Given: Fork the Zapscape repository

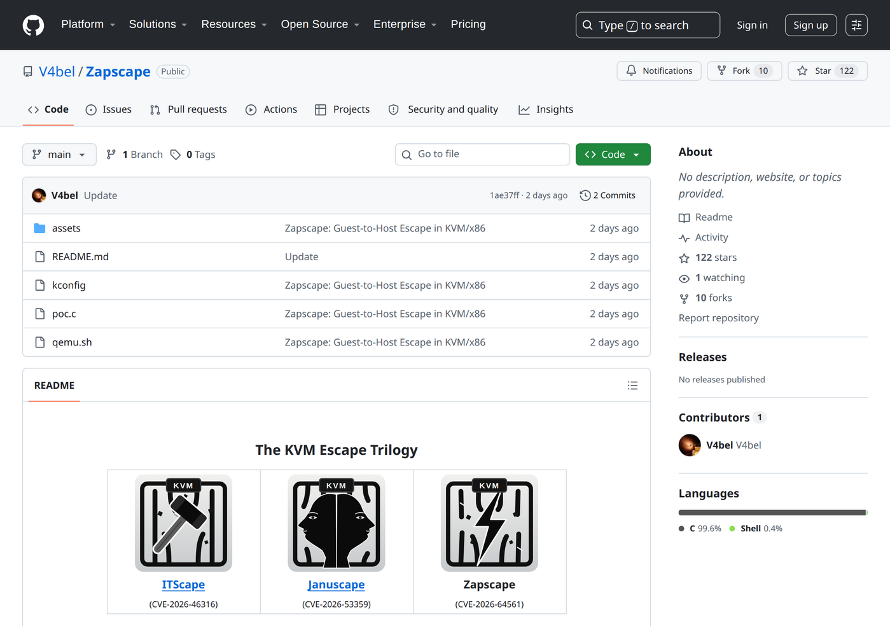Looking at the screenshot, I should pyautogui.click(x=744, y=71).
